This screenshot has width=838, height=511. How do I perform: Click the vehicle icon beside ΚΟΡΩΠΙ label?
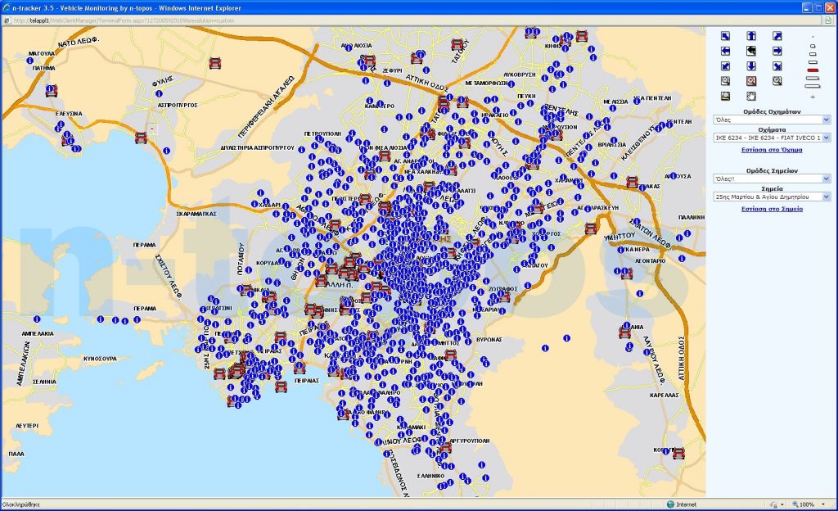tap(678, 454)
